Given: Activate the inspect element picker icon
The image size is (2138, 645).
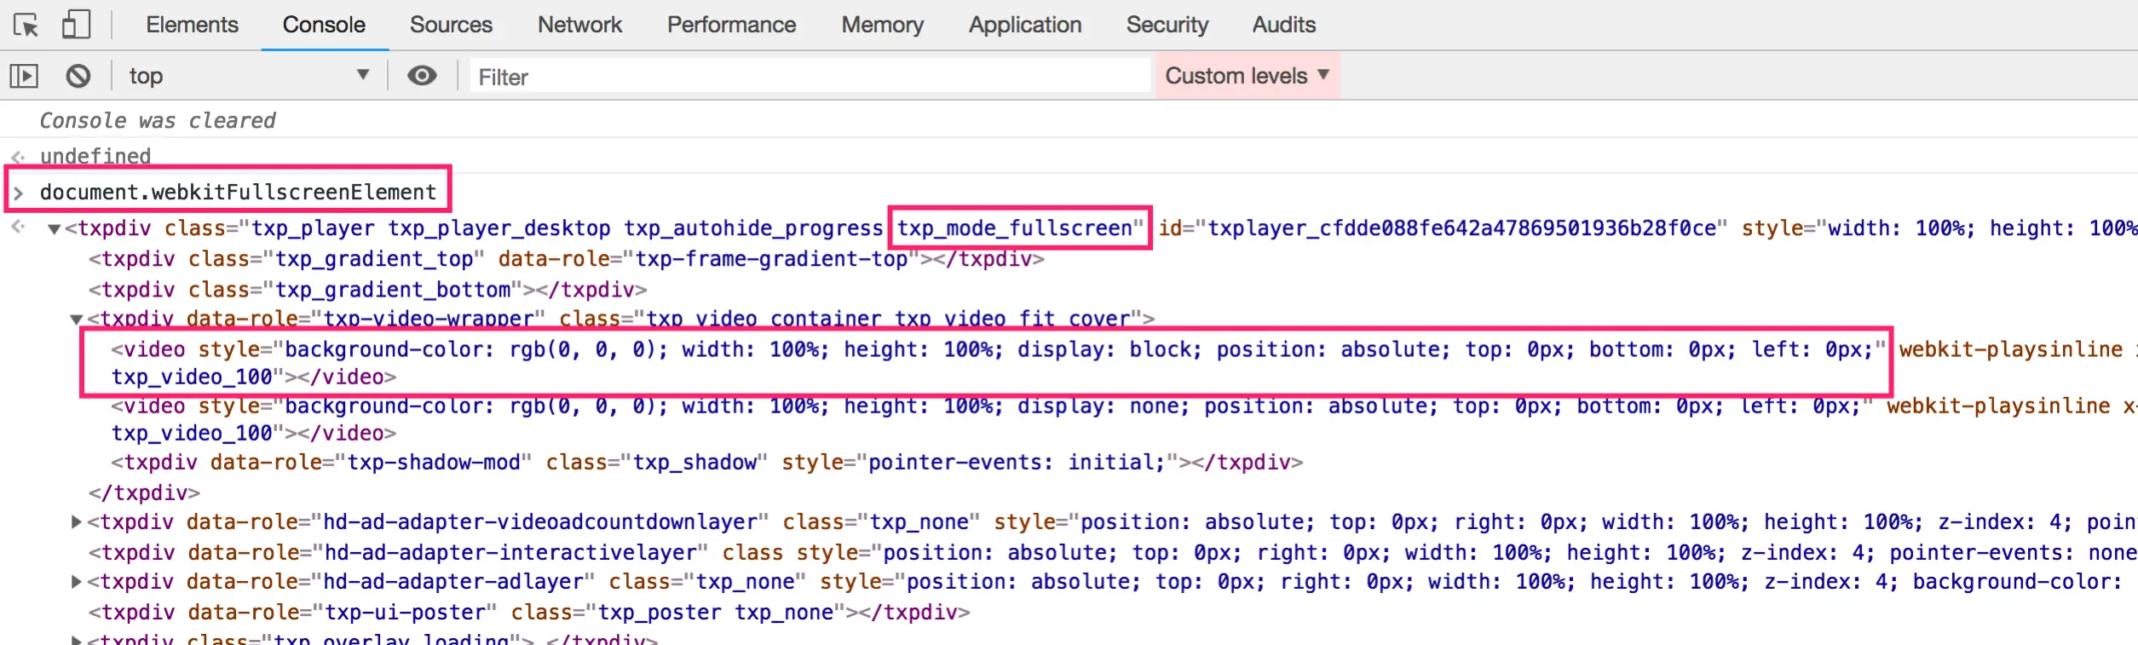Looking at the screenshot, I should coord(26,25).
